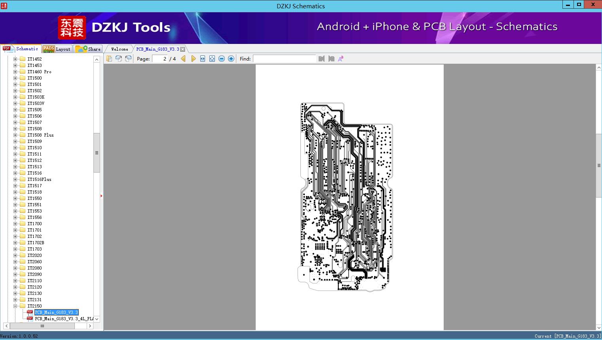Click the zoom out minus icon
The width and height of the screenshot is (602, 340).
(222, 59)
